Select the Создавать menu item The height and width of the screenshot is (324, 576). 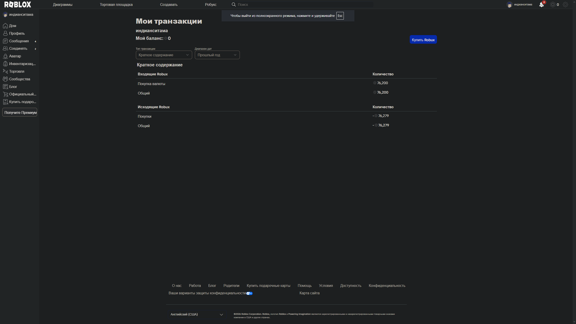click(x=168, y=4)
